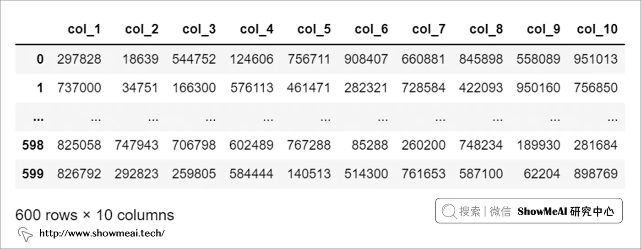Viewport: 641px width, 249px height.
Task: Click cell value 706798 in col_3
Action: [x=194, y=145]
